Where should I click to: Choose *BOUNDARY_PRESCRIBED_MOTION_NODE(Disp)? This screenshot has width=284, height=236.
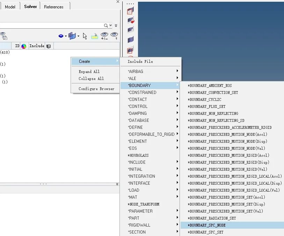coord(232,141)
